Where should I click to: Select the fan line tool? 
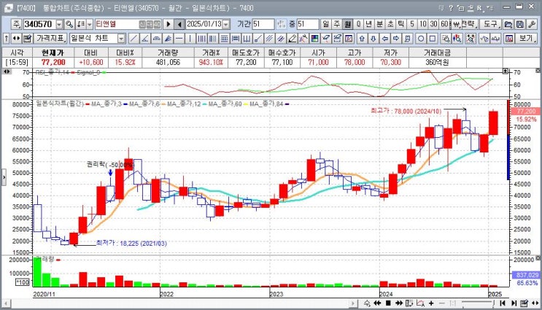[168, 39]
